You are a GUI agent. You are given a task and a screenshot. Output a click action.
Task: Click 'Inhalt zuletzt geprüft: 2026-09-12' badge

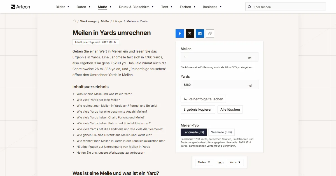pyautogui.click(x=96, y=42)
